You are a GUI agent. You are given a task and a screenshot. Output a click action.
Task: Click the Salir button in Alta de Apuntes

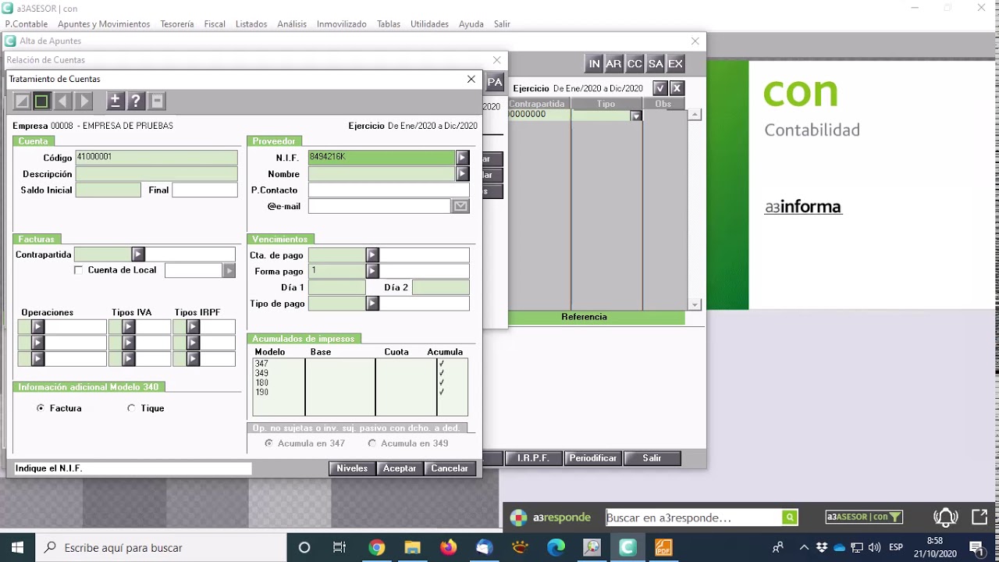(x=652, y=458)
